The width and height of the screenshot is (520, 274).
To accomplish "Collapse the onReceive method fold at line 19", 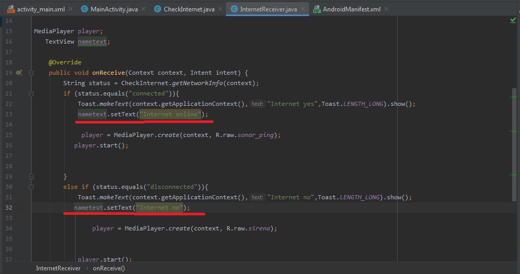I will pyautogui.click(x=31, y=73).
